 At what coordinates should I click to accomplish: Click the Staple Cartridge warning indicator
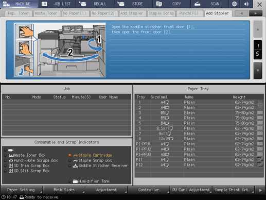70,155
